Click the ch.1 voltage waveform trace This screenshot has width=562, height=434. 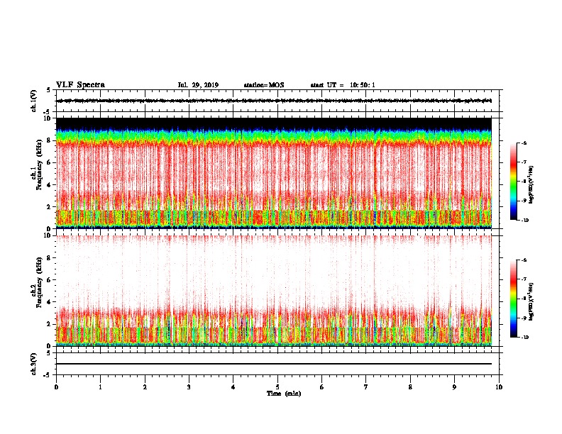(x=274, y=101)
